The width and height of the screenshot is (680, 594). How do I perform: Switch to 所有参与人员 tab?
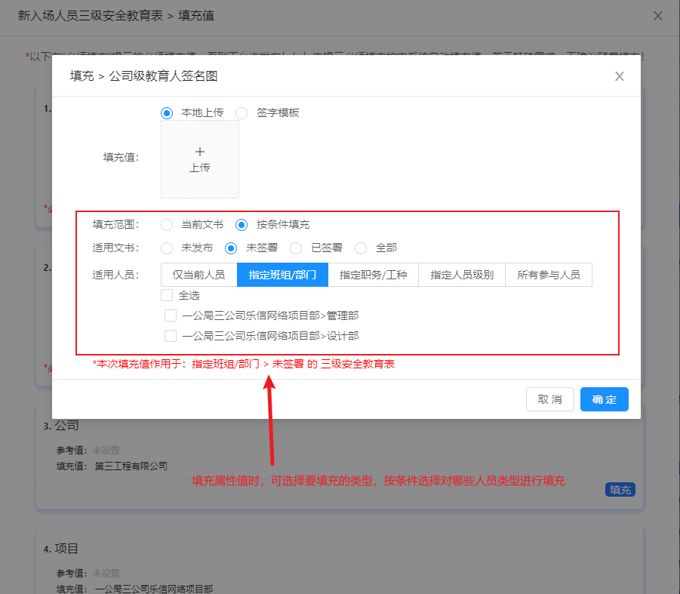(x=549, y=275)
